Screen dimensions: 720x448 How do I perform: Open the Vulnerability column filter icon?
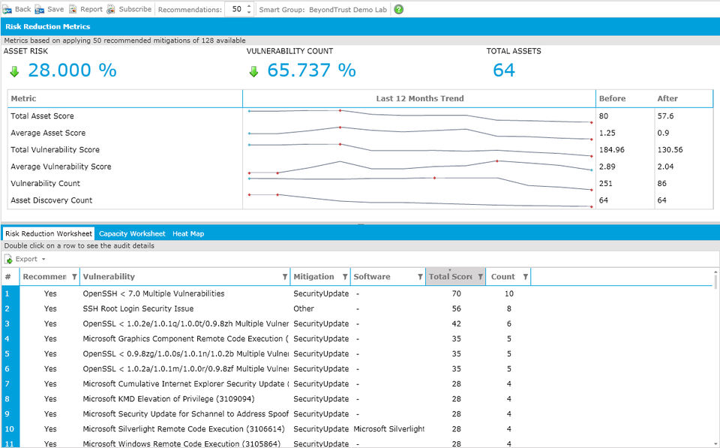coord(285,277)
